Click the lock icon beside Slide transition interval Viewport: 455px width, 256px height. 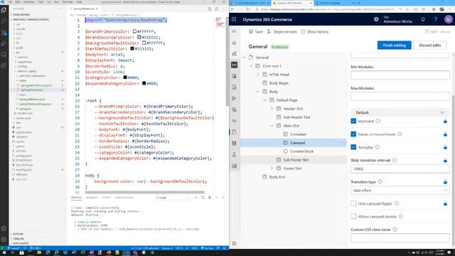coord(445,160)
